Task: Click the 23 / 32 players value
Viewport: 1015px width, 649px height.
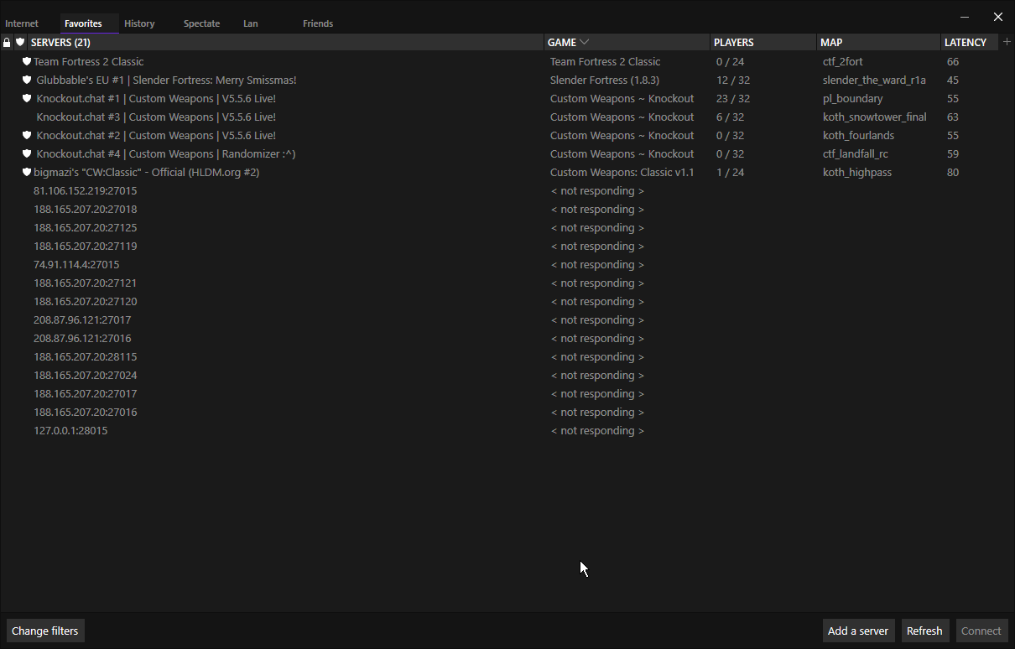Action: click(x=733, y=98)
